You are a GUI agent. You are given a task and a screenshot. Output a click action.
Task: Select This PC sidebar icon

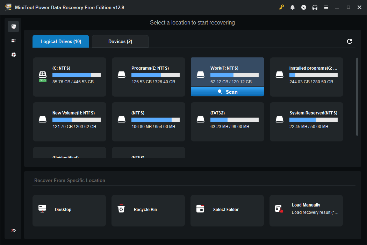[13, 27]
